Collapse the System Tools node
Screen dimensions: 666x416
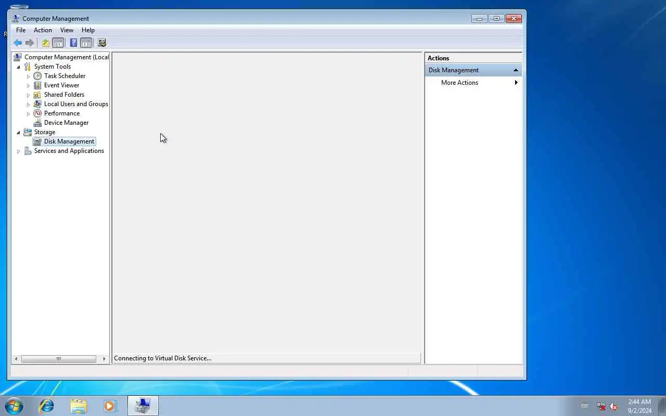coord(19,67)
